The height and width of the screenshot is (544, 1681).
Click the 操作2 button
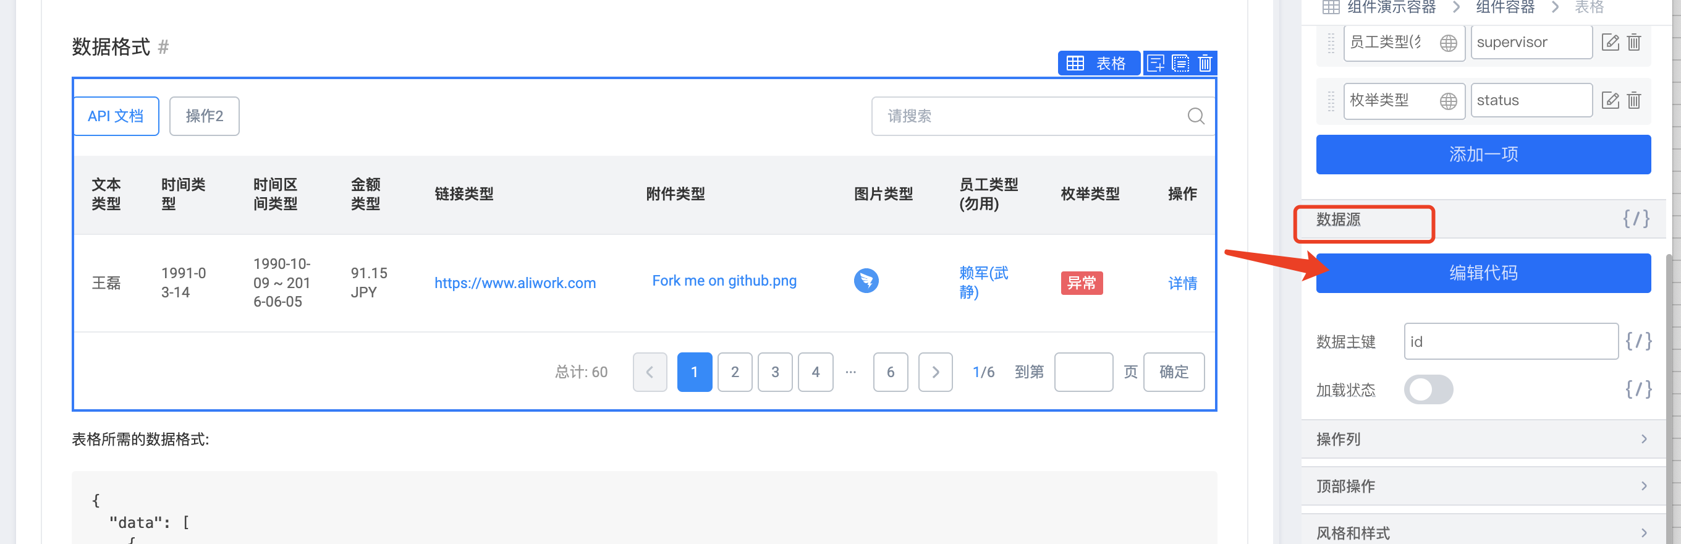click(x=204, y=116)
